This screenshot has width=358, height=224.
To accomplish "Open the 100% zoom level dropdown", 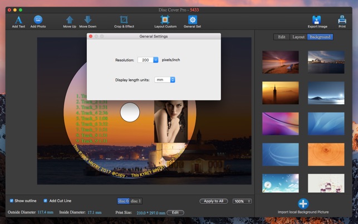I will pos(242,201).
